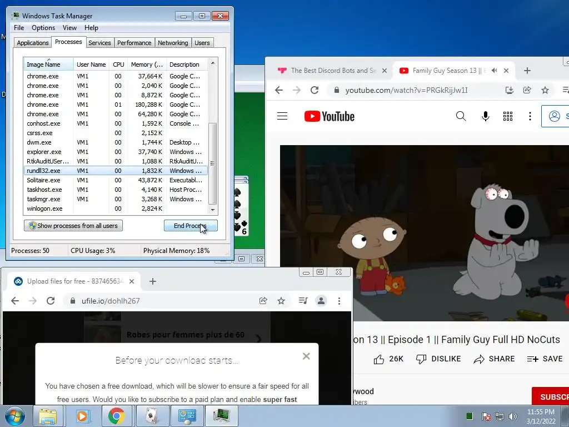Select chrome.exe row using 180,288 K
The height and width of the screenshot is (427, 569).
pos(116,105)
